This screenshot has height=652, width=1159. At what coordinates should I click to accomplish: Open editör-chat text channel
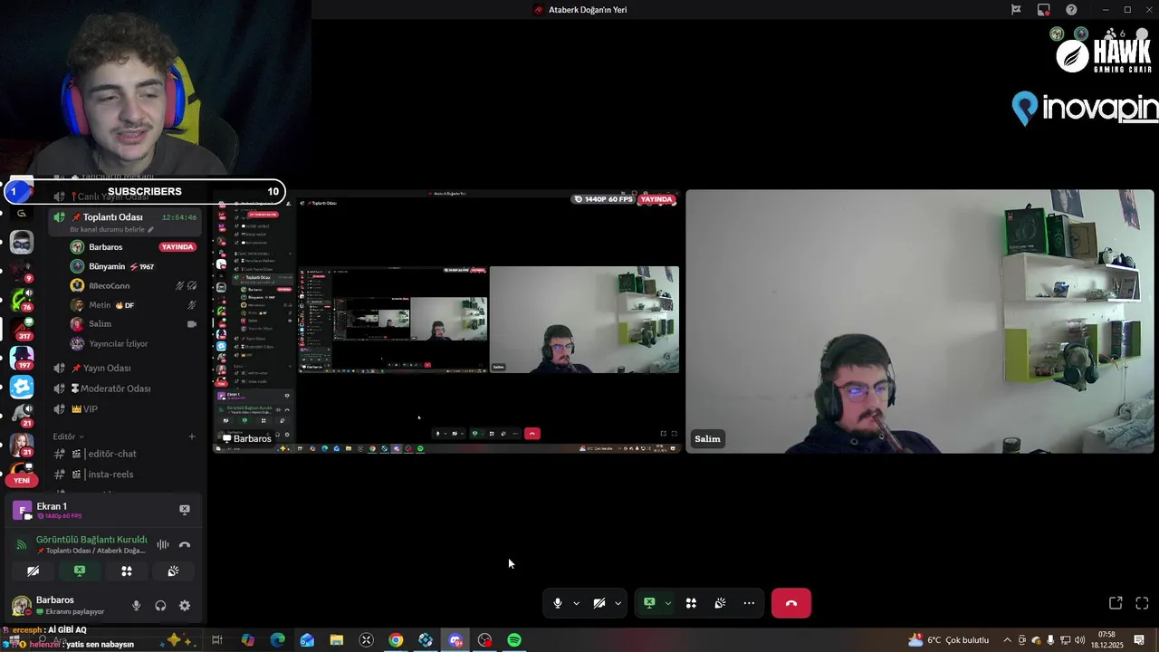tap(124, 454)
